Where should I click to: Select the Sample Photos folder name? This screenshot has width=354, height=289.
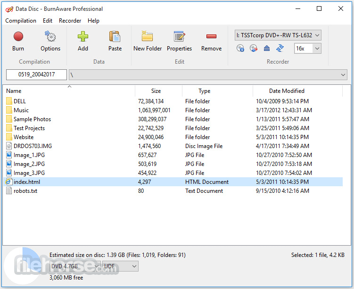pyautogui.click(x=32, y=119)
